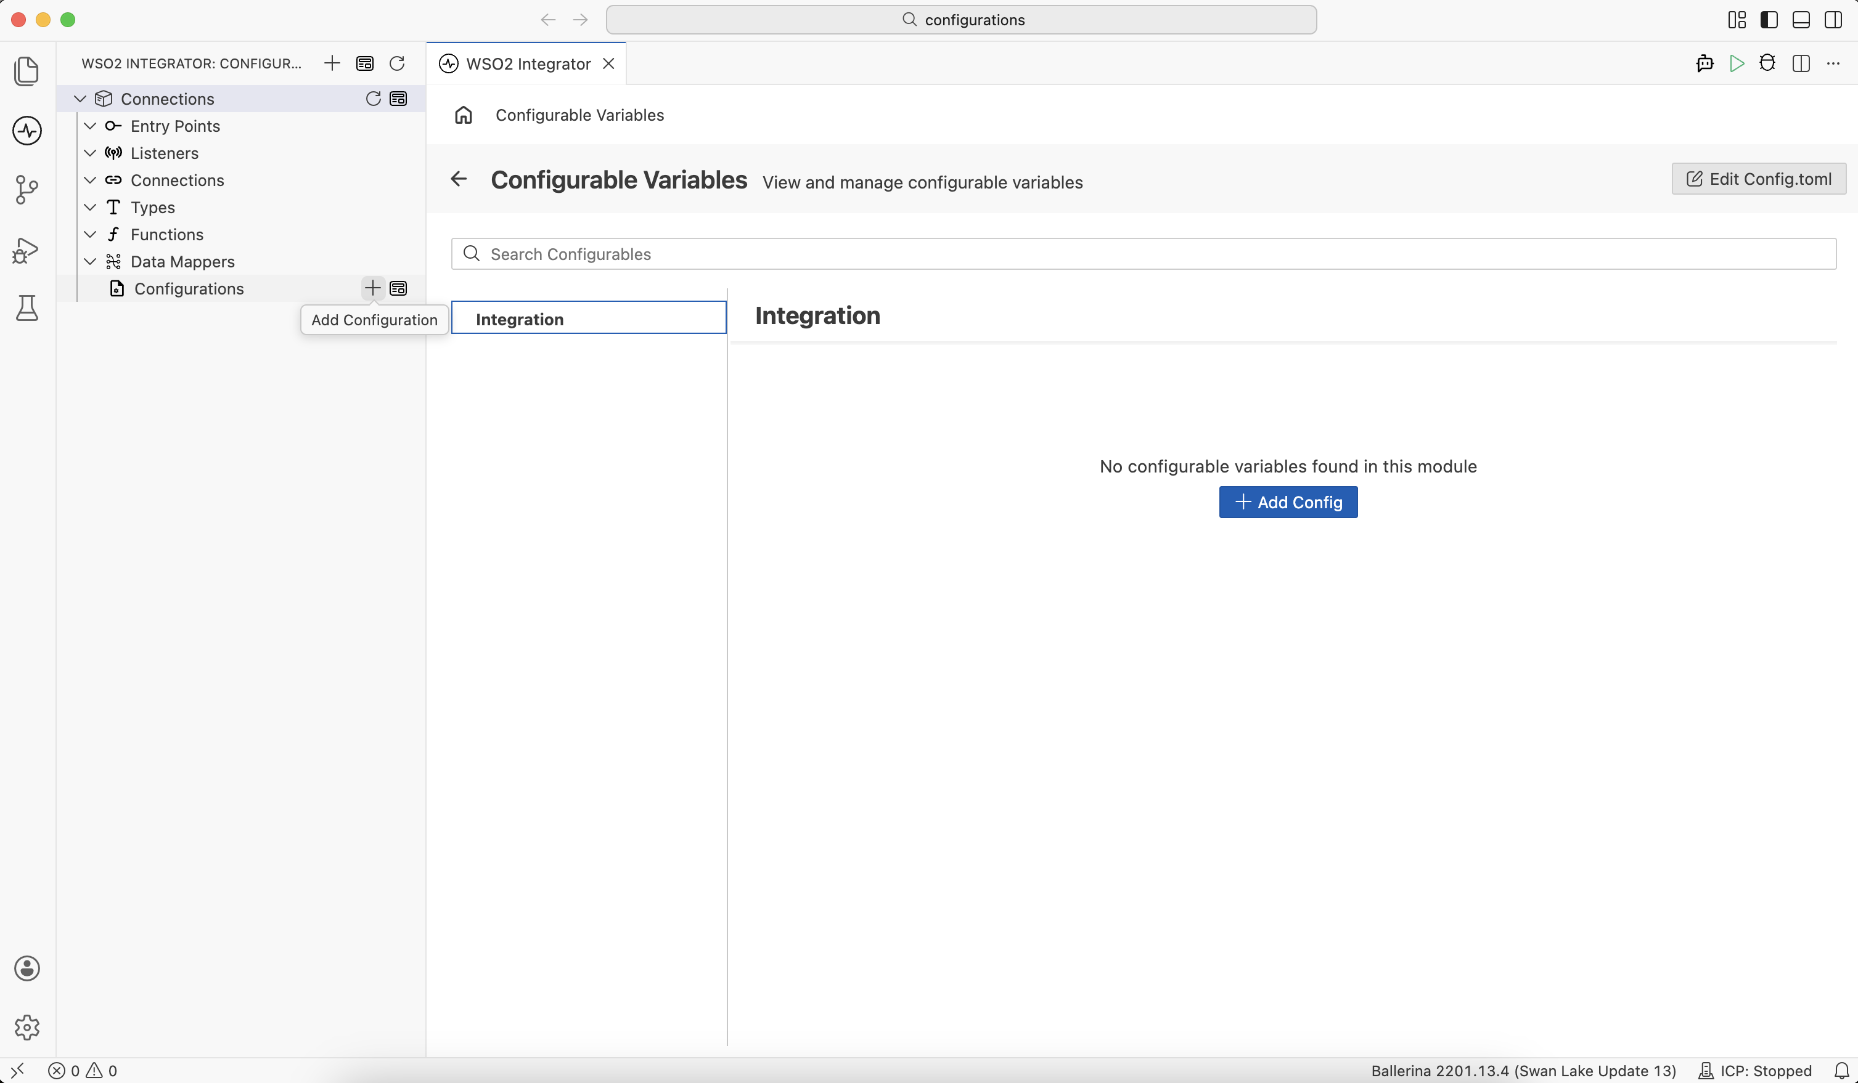Click the remote window icon in status bar
The image size is (1858, 1083).
18,1071
